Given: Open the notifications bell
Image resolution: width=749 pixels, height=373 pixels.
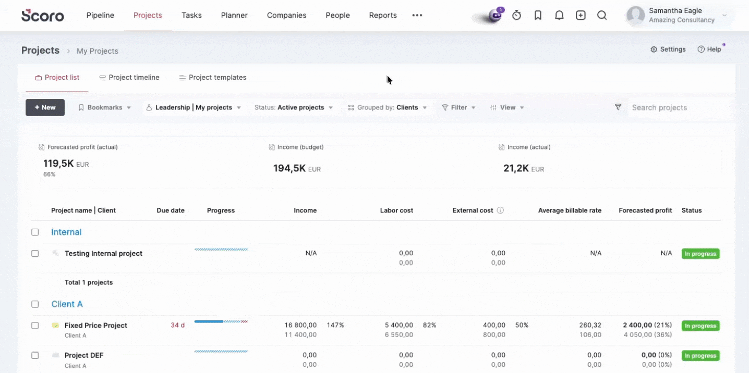Looking at the screenshot, I should (559, 16).
